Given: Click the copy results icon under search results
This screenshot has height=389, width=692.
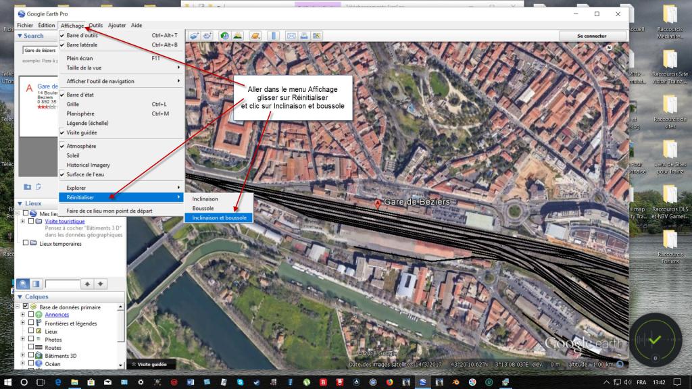Looking at the screenshot, I should pos(39,186).
